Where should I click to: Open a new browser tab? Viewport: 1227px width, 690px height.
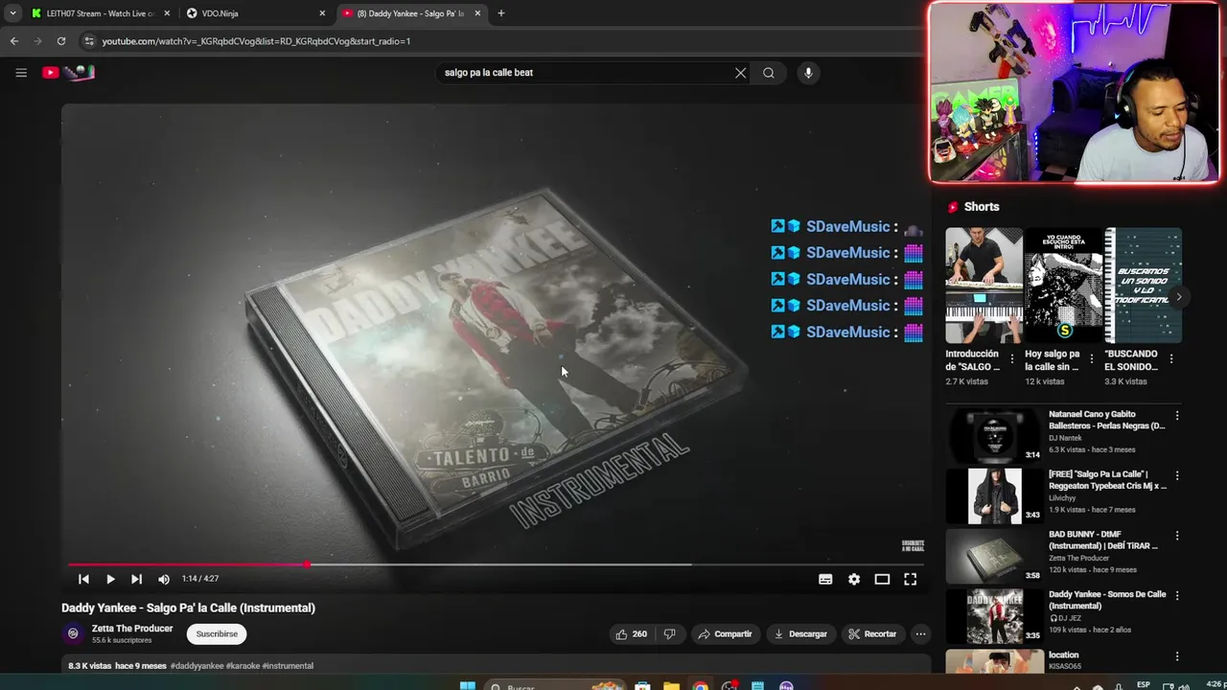pos(500,13)
